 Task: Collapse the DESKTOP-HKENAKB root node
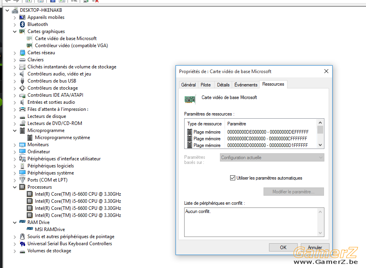[7, 10]
